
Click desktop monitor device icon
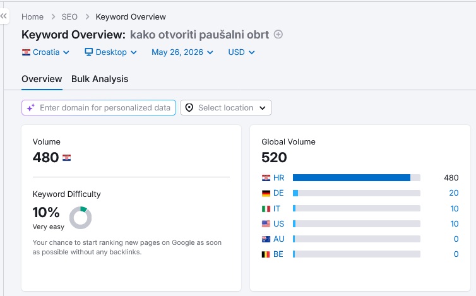click(88, 52)
